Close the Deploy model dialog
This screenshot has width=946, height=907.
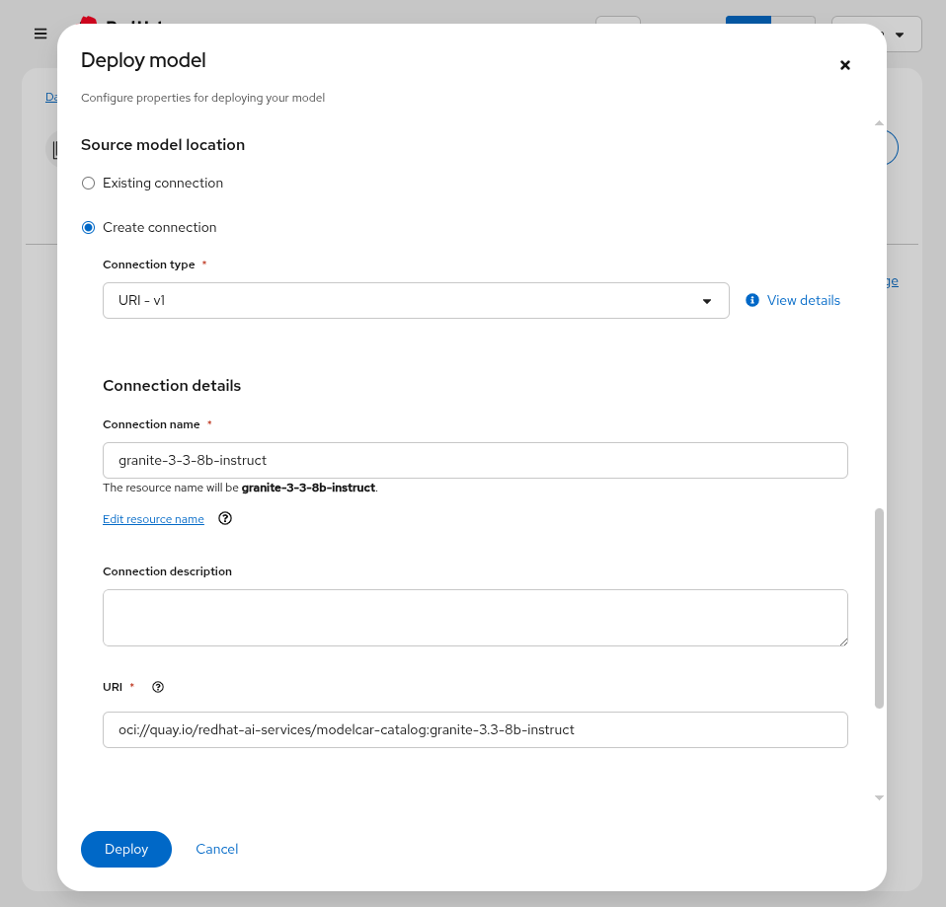tap(844, 65)
